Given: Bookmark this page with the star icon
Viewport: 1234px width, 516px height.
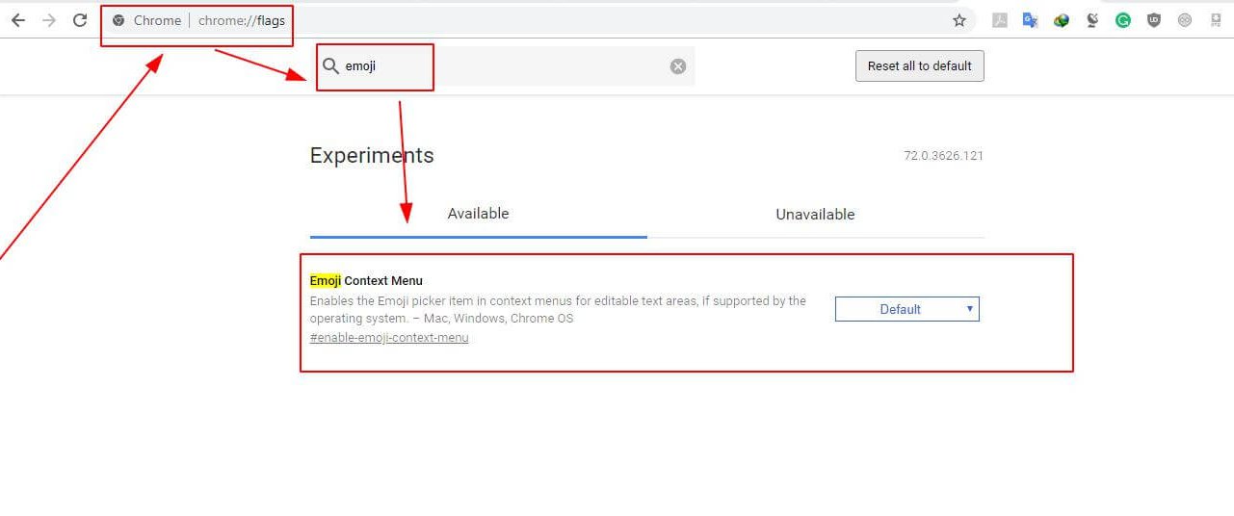Looking at the screenshot, I should click(x=959, y=20).
